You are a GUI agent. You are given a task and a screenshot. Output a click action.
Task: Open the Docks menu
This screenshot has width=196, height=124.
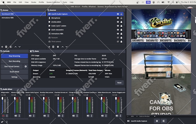[34, 2]
